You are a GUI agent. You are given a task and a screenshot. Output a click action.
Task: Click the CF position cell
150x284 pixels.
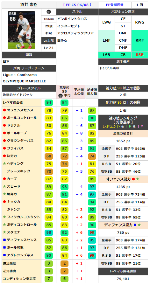click(123, 19)
